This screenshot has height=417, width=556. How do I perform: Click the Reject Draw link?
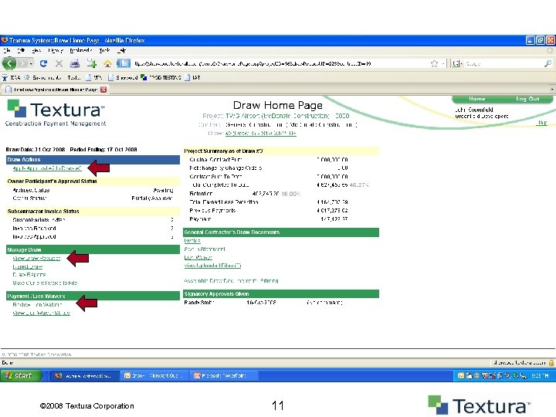(28, 266)
